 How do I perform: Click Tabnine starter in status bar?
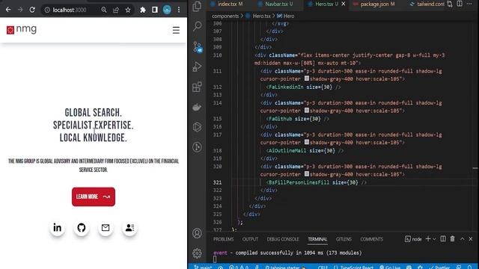(286, 267)
